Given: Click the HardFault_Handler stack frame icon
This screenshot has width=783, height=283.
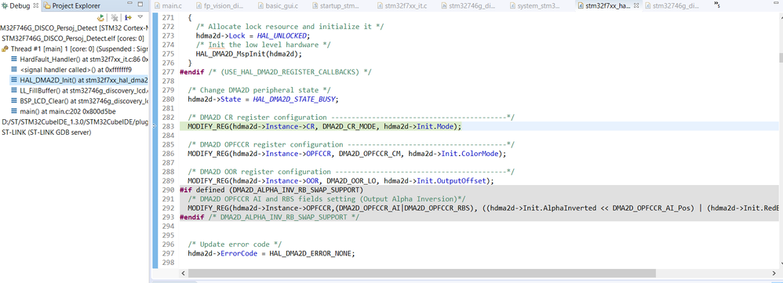Looking at the screenshot, I should tap(14, 59).
